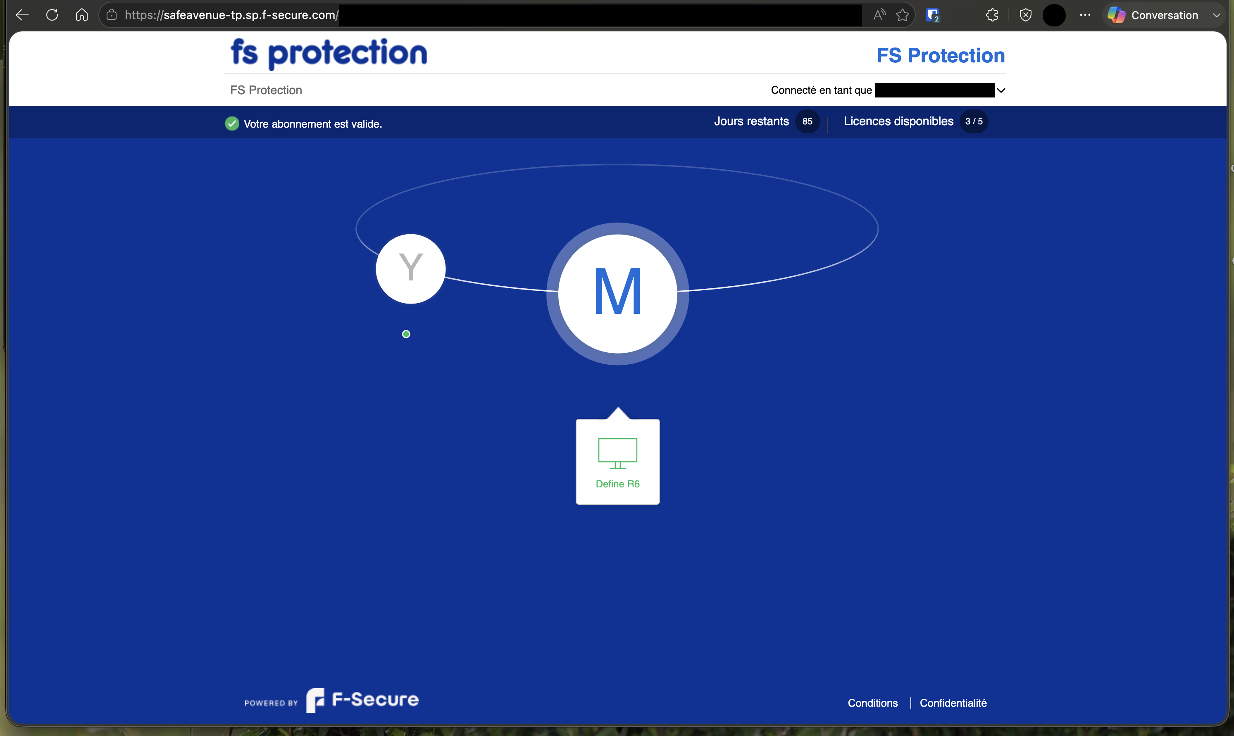This screenshot has width=1234, height=736.
Task: Click the FS Protection heading link
Action: click(941, 55)
